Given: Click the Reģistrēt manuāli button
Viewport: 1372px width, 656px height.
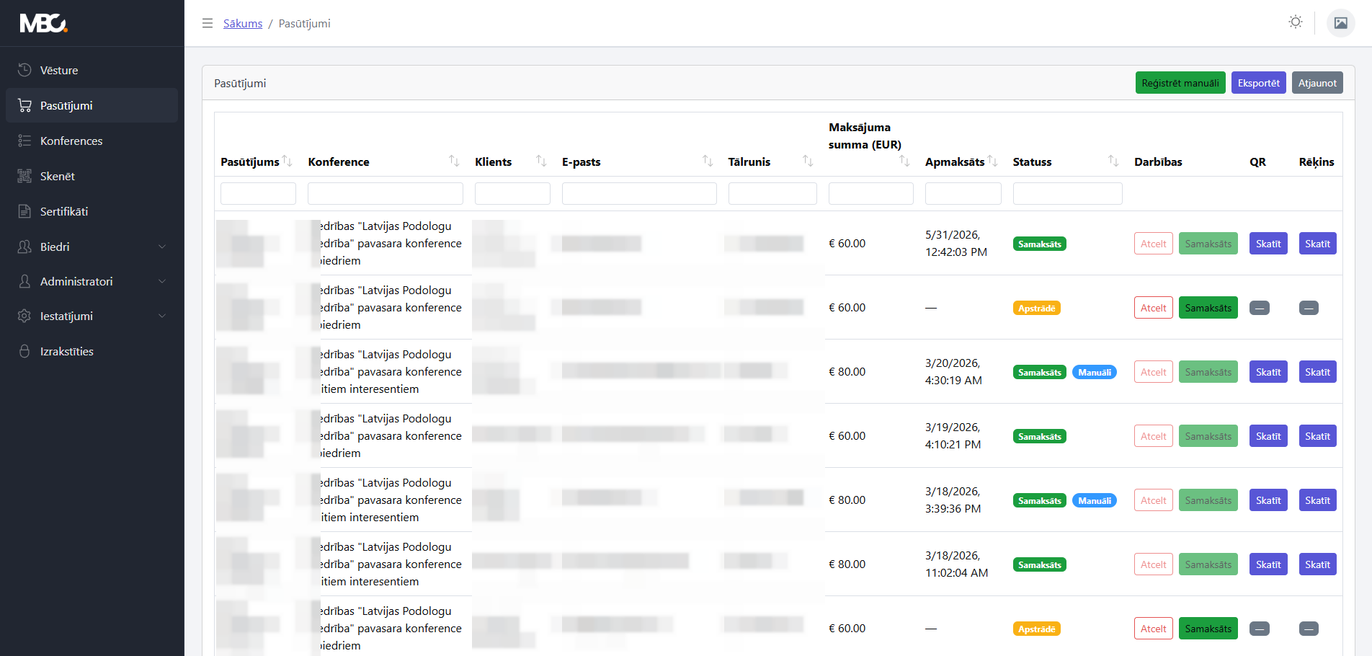Looking at the screenshot, I should (x=1180, y=83).
